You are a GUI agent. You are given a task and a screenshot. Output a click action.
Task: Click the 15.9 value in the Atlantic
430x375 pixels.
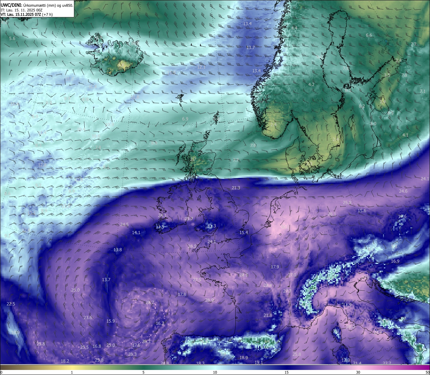coord(111,321)
